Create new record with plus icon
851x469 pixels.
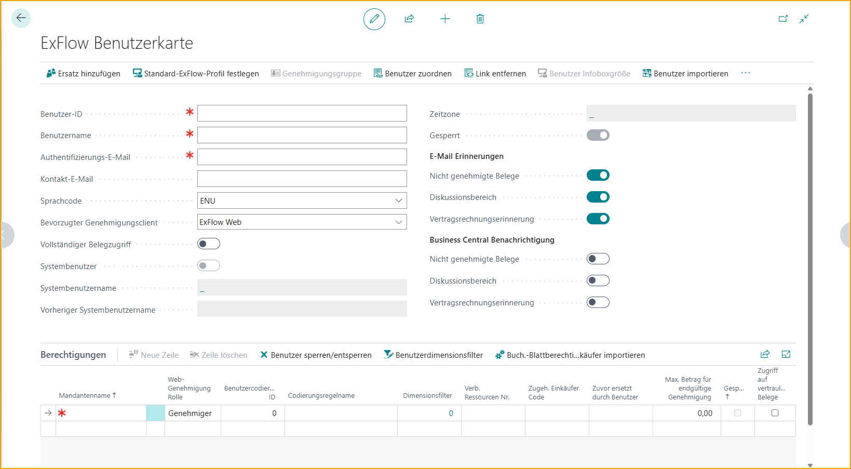coord(445,19)
